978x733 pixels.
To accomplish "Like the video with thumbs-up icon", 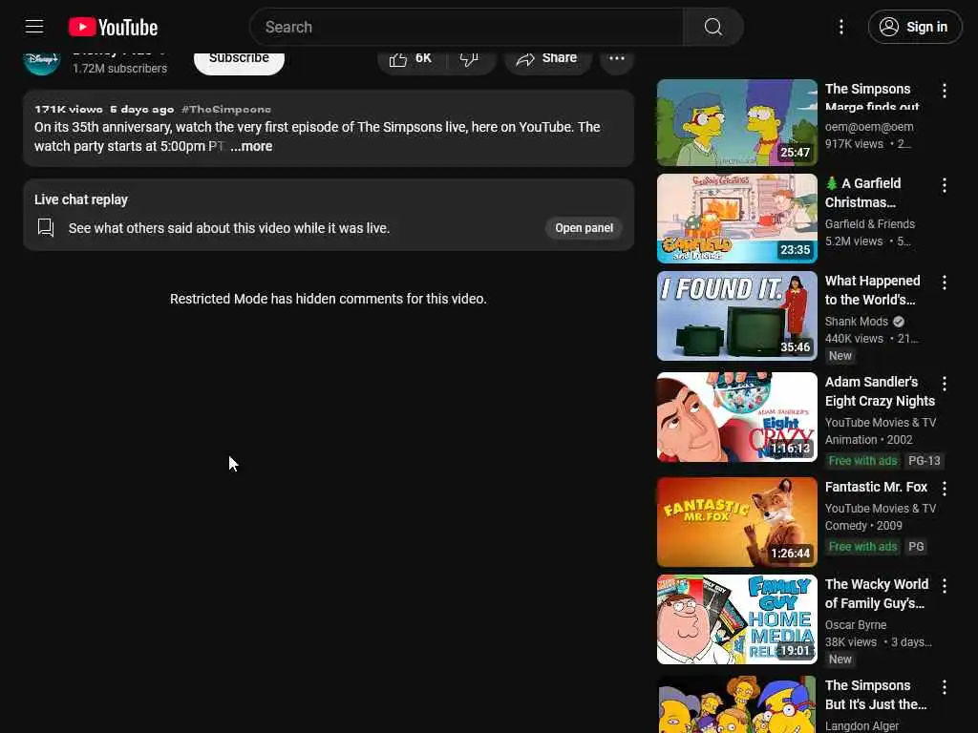I will [x=398, y=59].
